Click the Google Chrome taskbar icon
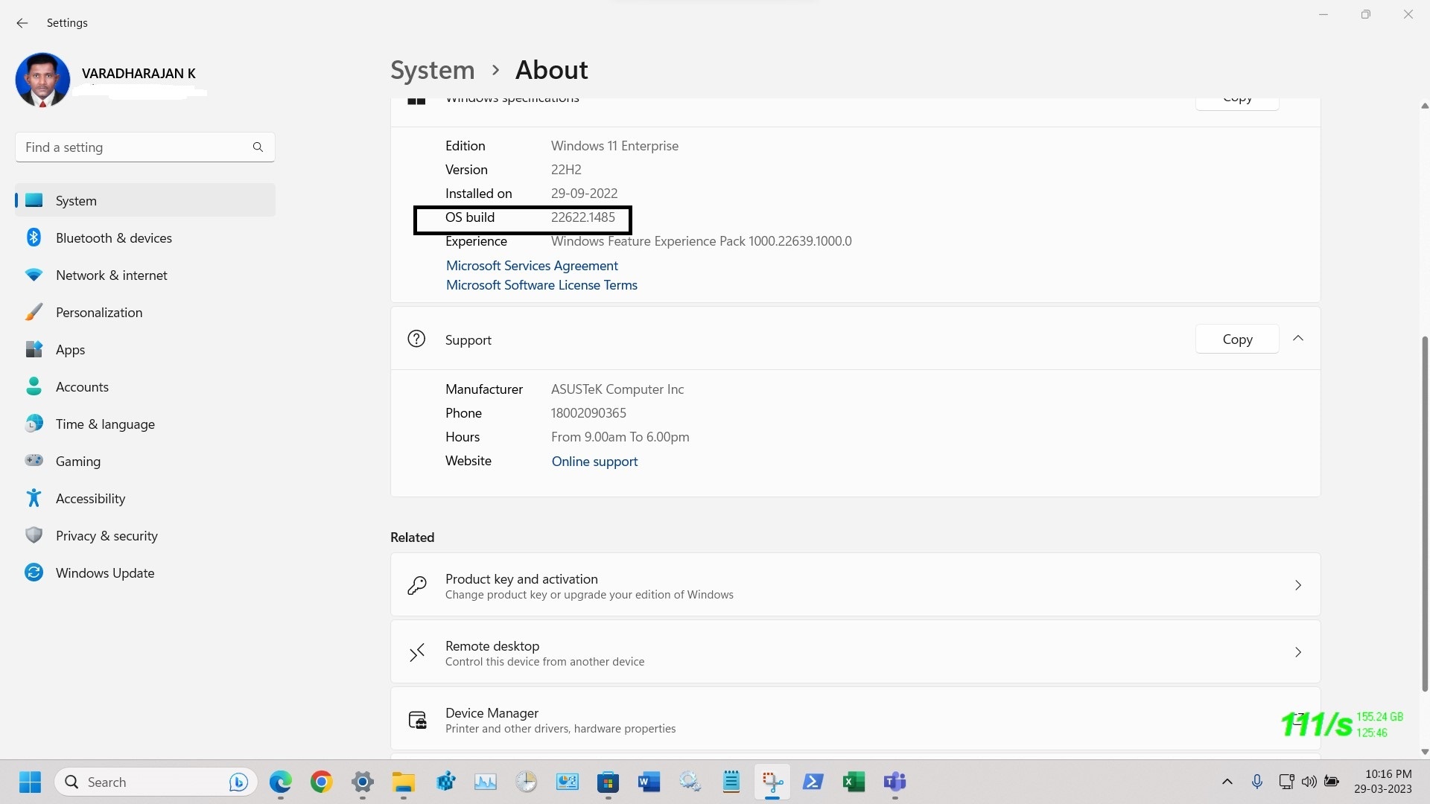 click(322, 782)
